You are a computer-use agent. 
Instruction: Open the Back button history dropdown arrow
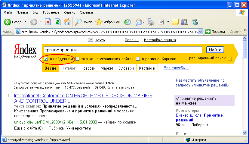(25, 22)
